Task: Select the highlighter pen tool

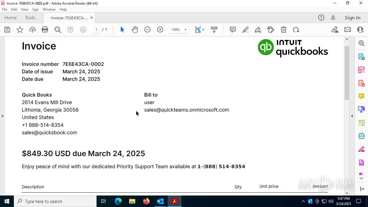Action: pos(246,30)
